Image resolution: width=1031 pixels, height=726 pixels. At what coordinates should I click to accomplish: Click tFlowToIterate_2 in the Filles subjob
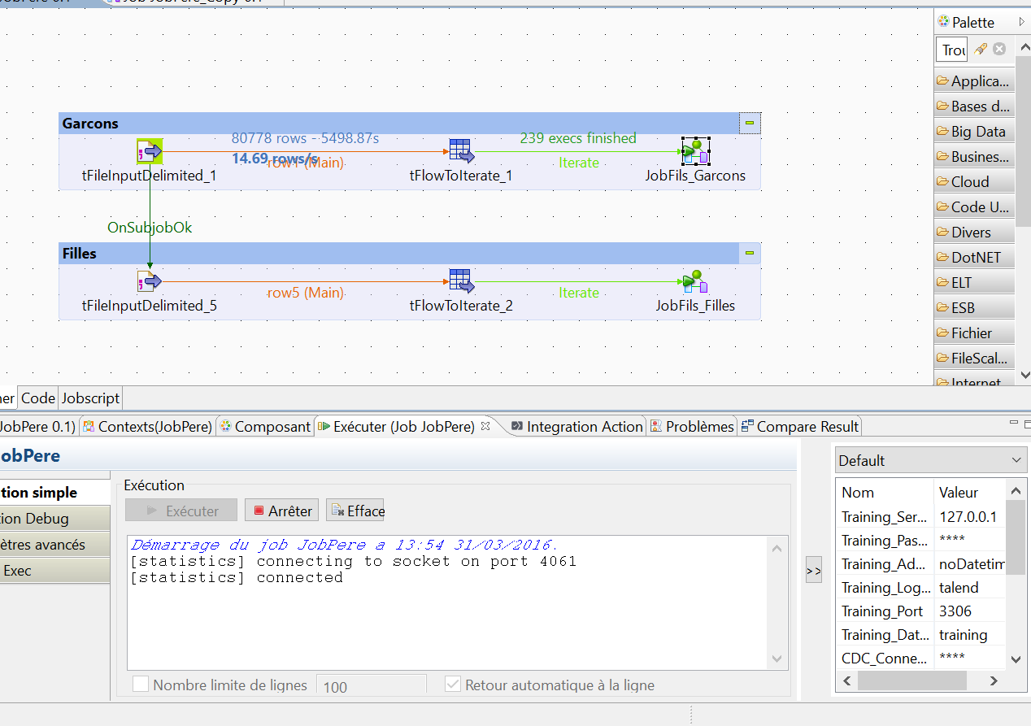coord(460,280)
